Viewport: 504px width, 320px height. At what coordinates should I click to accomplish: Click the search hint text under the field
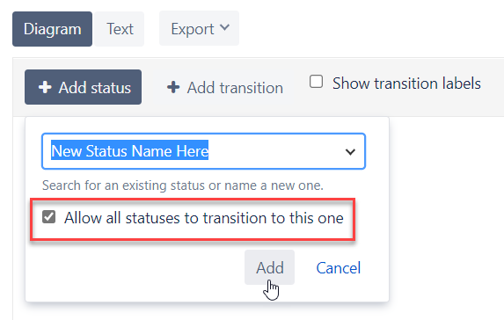tap(183, 185)
